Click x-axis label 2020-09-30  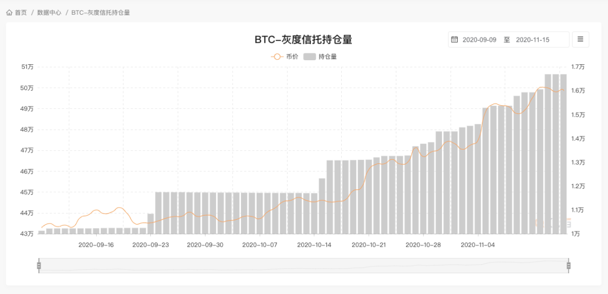[x=205, y=245]
